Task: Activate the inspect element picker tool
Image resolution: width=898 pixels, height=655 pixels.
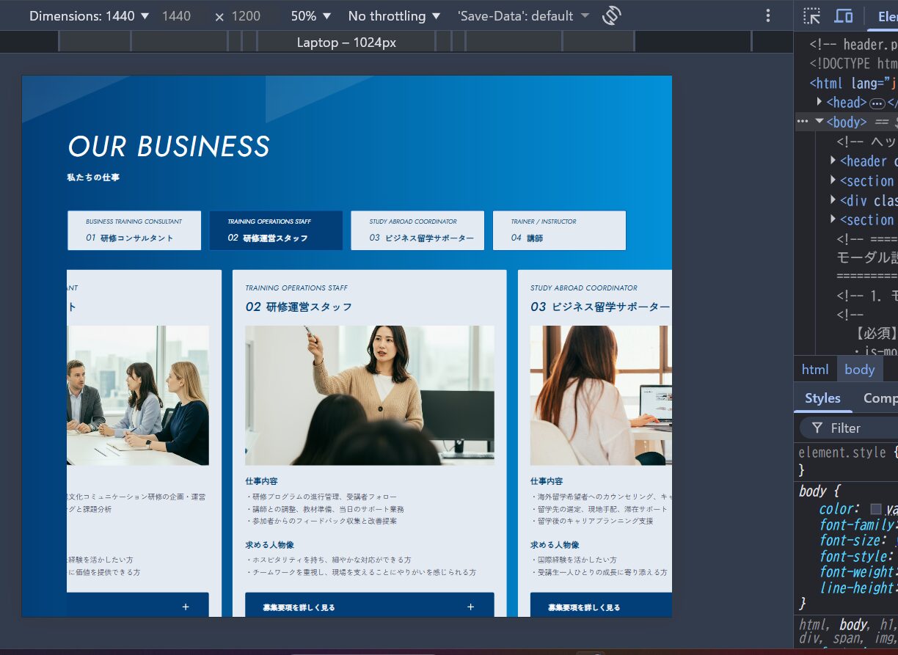Action: [x=811, y=16]
